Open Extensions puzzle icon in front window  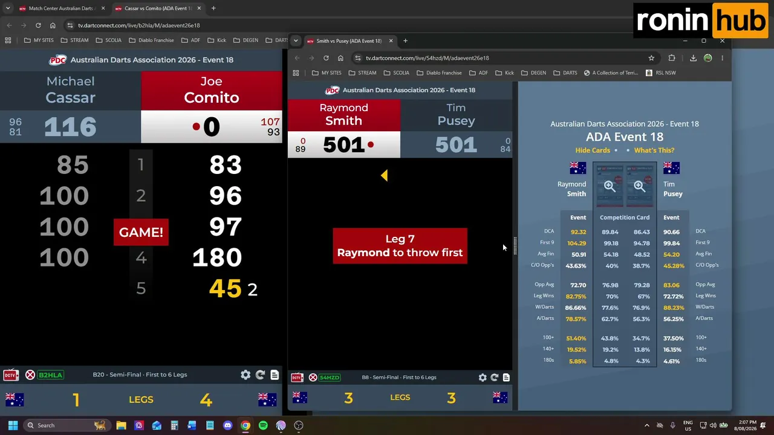(672, 58)
